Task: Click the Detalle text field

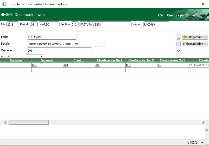Action: pos(66,44)
